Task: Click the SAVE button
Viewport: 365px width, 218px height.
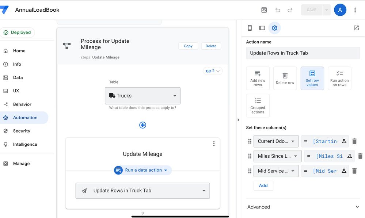Action: pyautogui.click(x=312, y=10)
